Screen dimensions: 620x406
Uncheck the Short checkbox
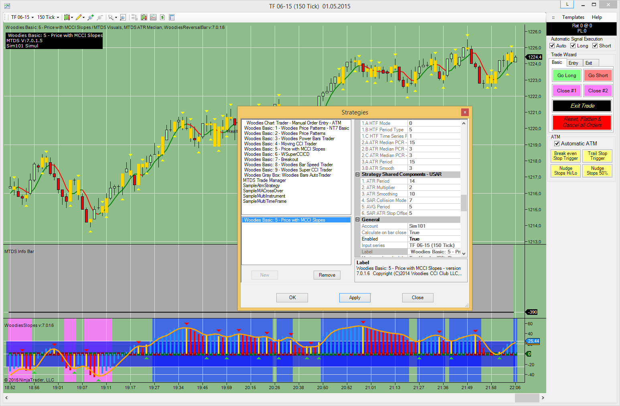[595, 46]
